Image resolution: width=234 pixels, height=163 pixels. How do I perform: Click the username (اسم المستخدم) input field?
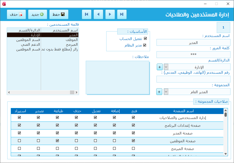pyautogui.click(x=193, y=43)
